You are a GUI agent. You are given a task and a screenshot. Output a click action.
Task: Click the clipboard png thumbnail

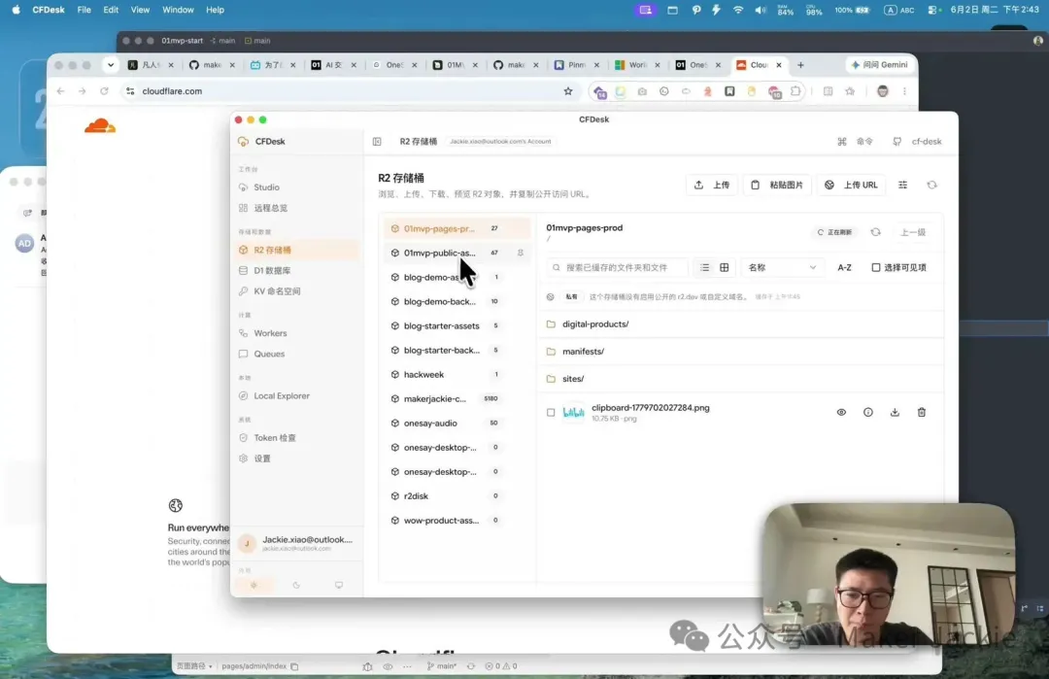[x=573, y=413]
